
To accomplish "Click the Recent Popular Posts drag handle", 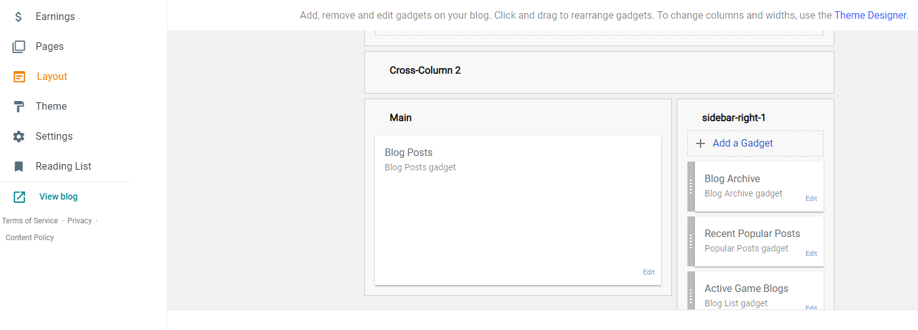I will 691,241.
